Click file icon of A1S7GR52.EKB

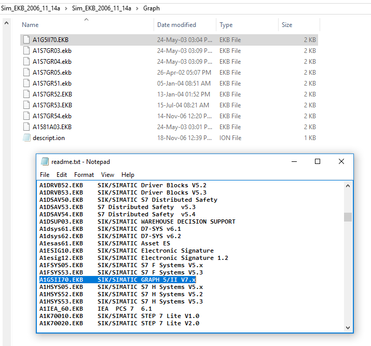(26, 94)
